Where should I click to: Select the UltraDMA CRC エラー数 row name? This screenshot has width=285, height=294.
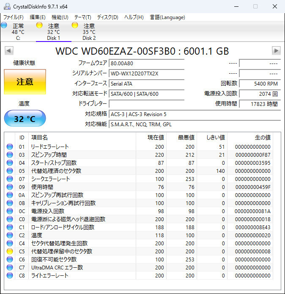click(x=57, y=267)
